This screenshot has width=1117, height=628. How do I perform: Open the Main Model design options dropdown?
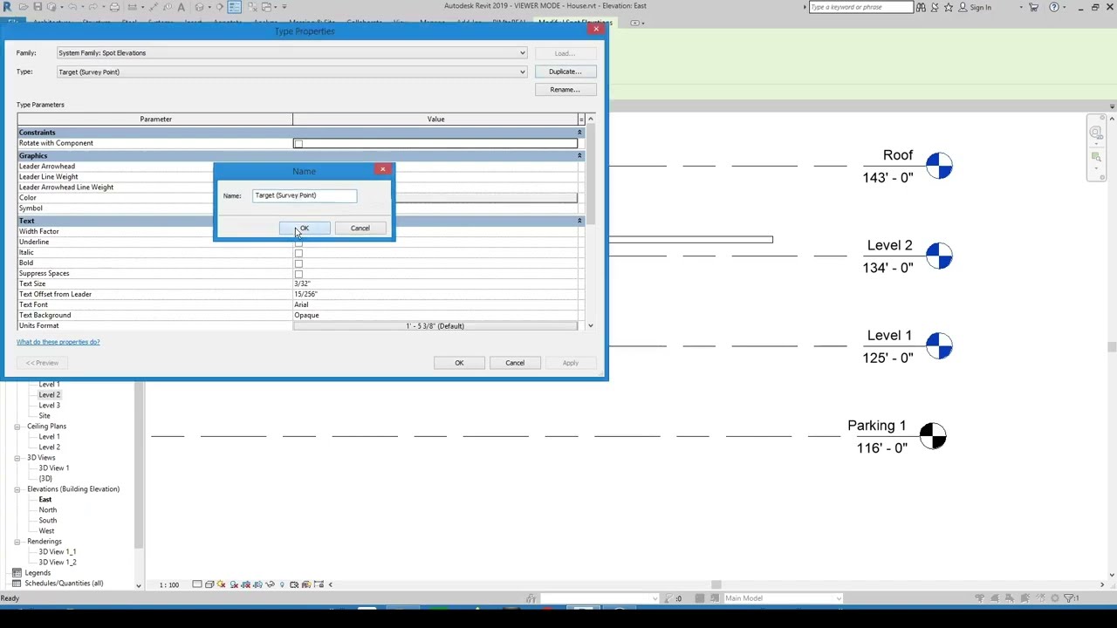[783, 598]
